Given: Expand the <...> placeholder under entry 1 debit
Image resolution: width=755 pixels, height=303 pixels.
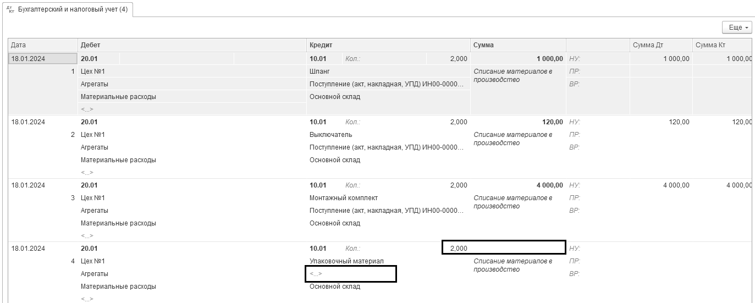Looking at the screenshot, I should pyautogui.click(x=87, y=109).
